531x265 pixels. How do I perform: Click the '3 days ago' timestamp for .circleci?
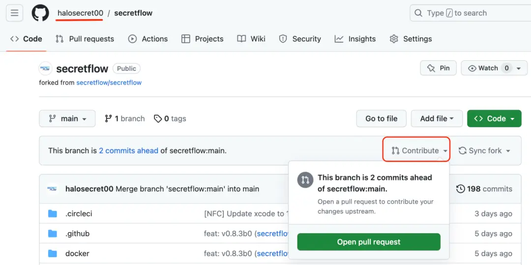pos(494,214)
